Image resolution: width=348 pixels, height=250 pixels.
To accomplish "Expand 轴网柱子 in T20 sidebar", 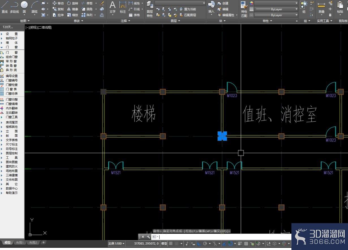I will [x=12, y=38].
